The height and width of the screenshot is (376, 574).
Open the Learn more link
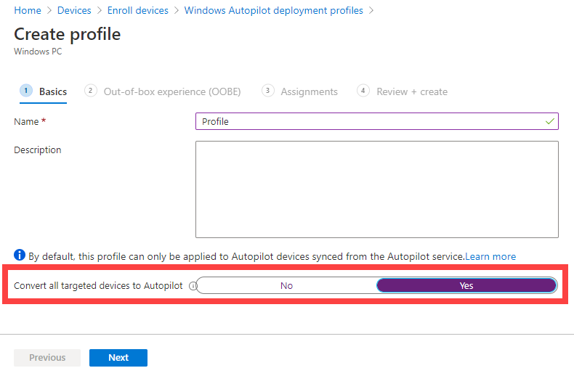(x=490, y=256)
